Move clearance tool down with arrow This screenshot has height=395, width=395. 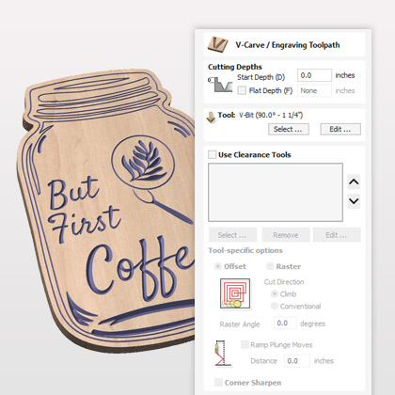[x=354, y=201]
